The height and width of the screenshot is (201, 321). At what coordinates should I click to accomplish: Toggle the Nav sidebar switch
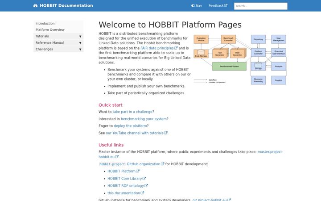click(197, 6)
